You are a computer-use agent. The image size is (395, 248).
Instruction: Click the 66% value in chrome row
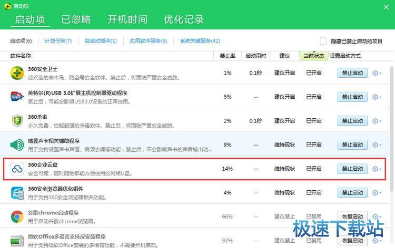click(227, 216)
